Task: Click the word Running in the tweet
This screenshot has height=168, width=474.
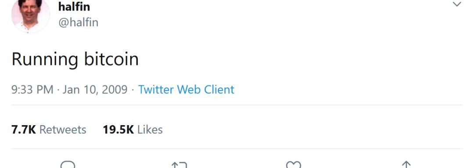Action: 45,59
